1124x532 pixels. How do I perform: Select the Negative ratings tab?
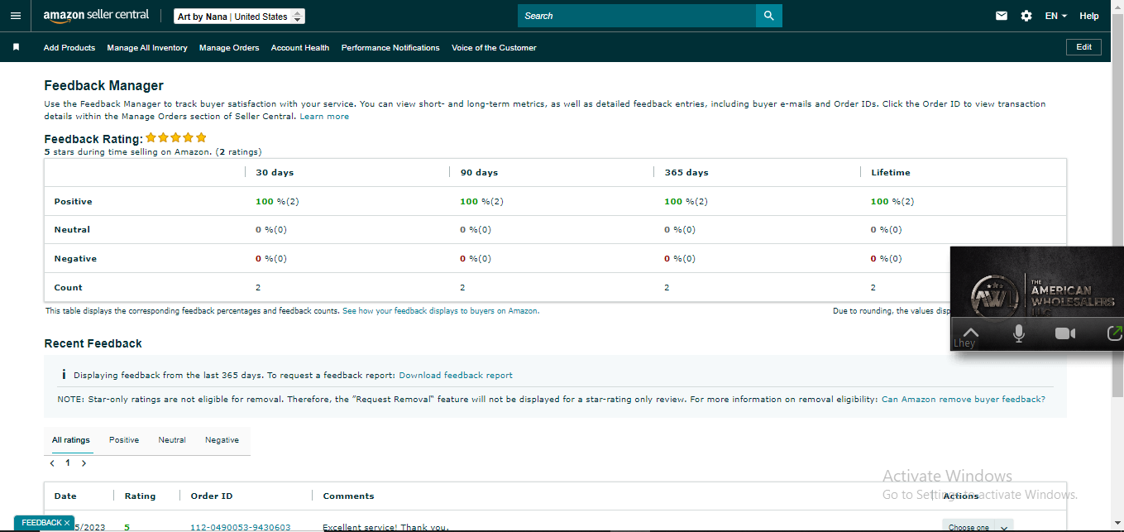[222, 440]
